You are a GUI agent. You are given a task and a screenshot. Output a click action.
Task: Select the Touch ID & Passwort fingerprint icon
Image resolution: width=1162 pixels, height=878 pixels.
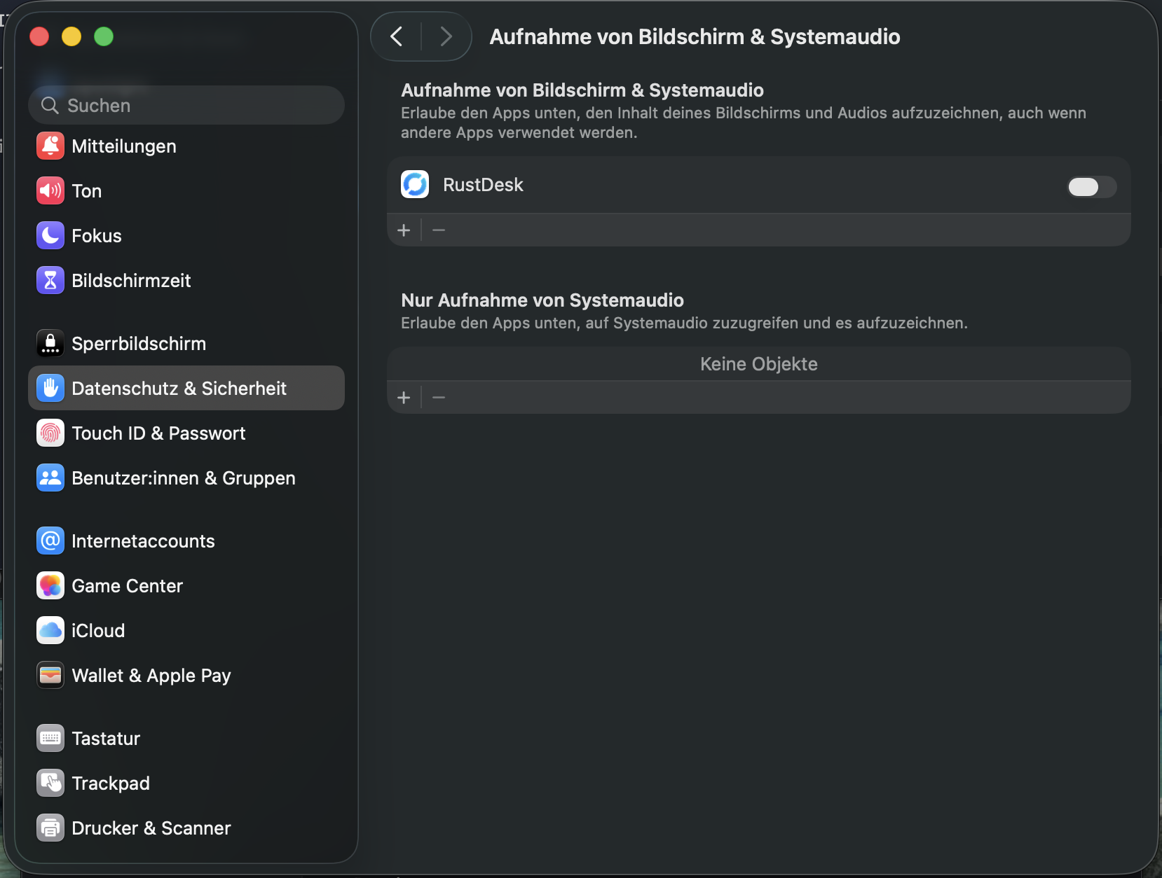50,433
